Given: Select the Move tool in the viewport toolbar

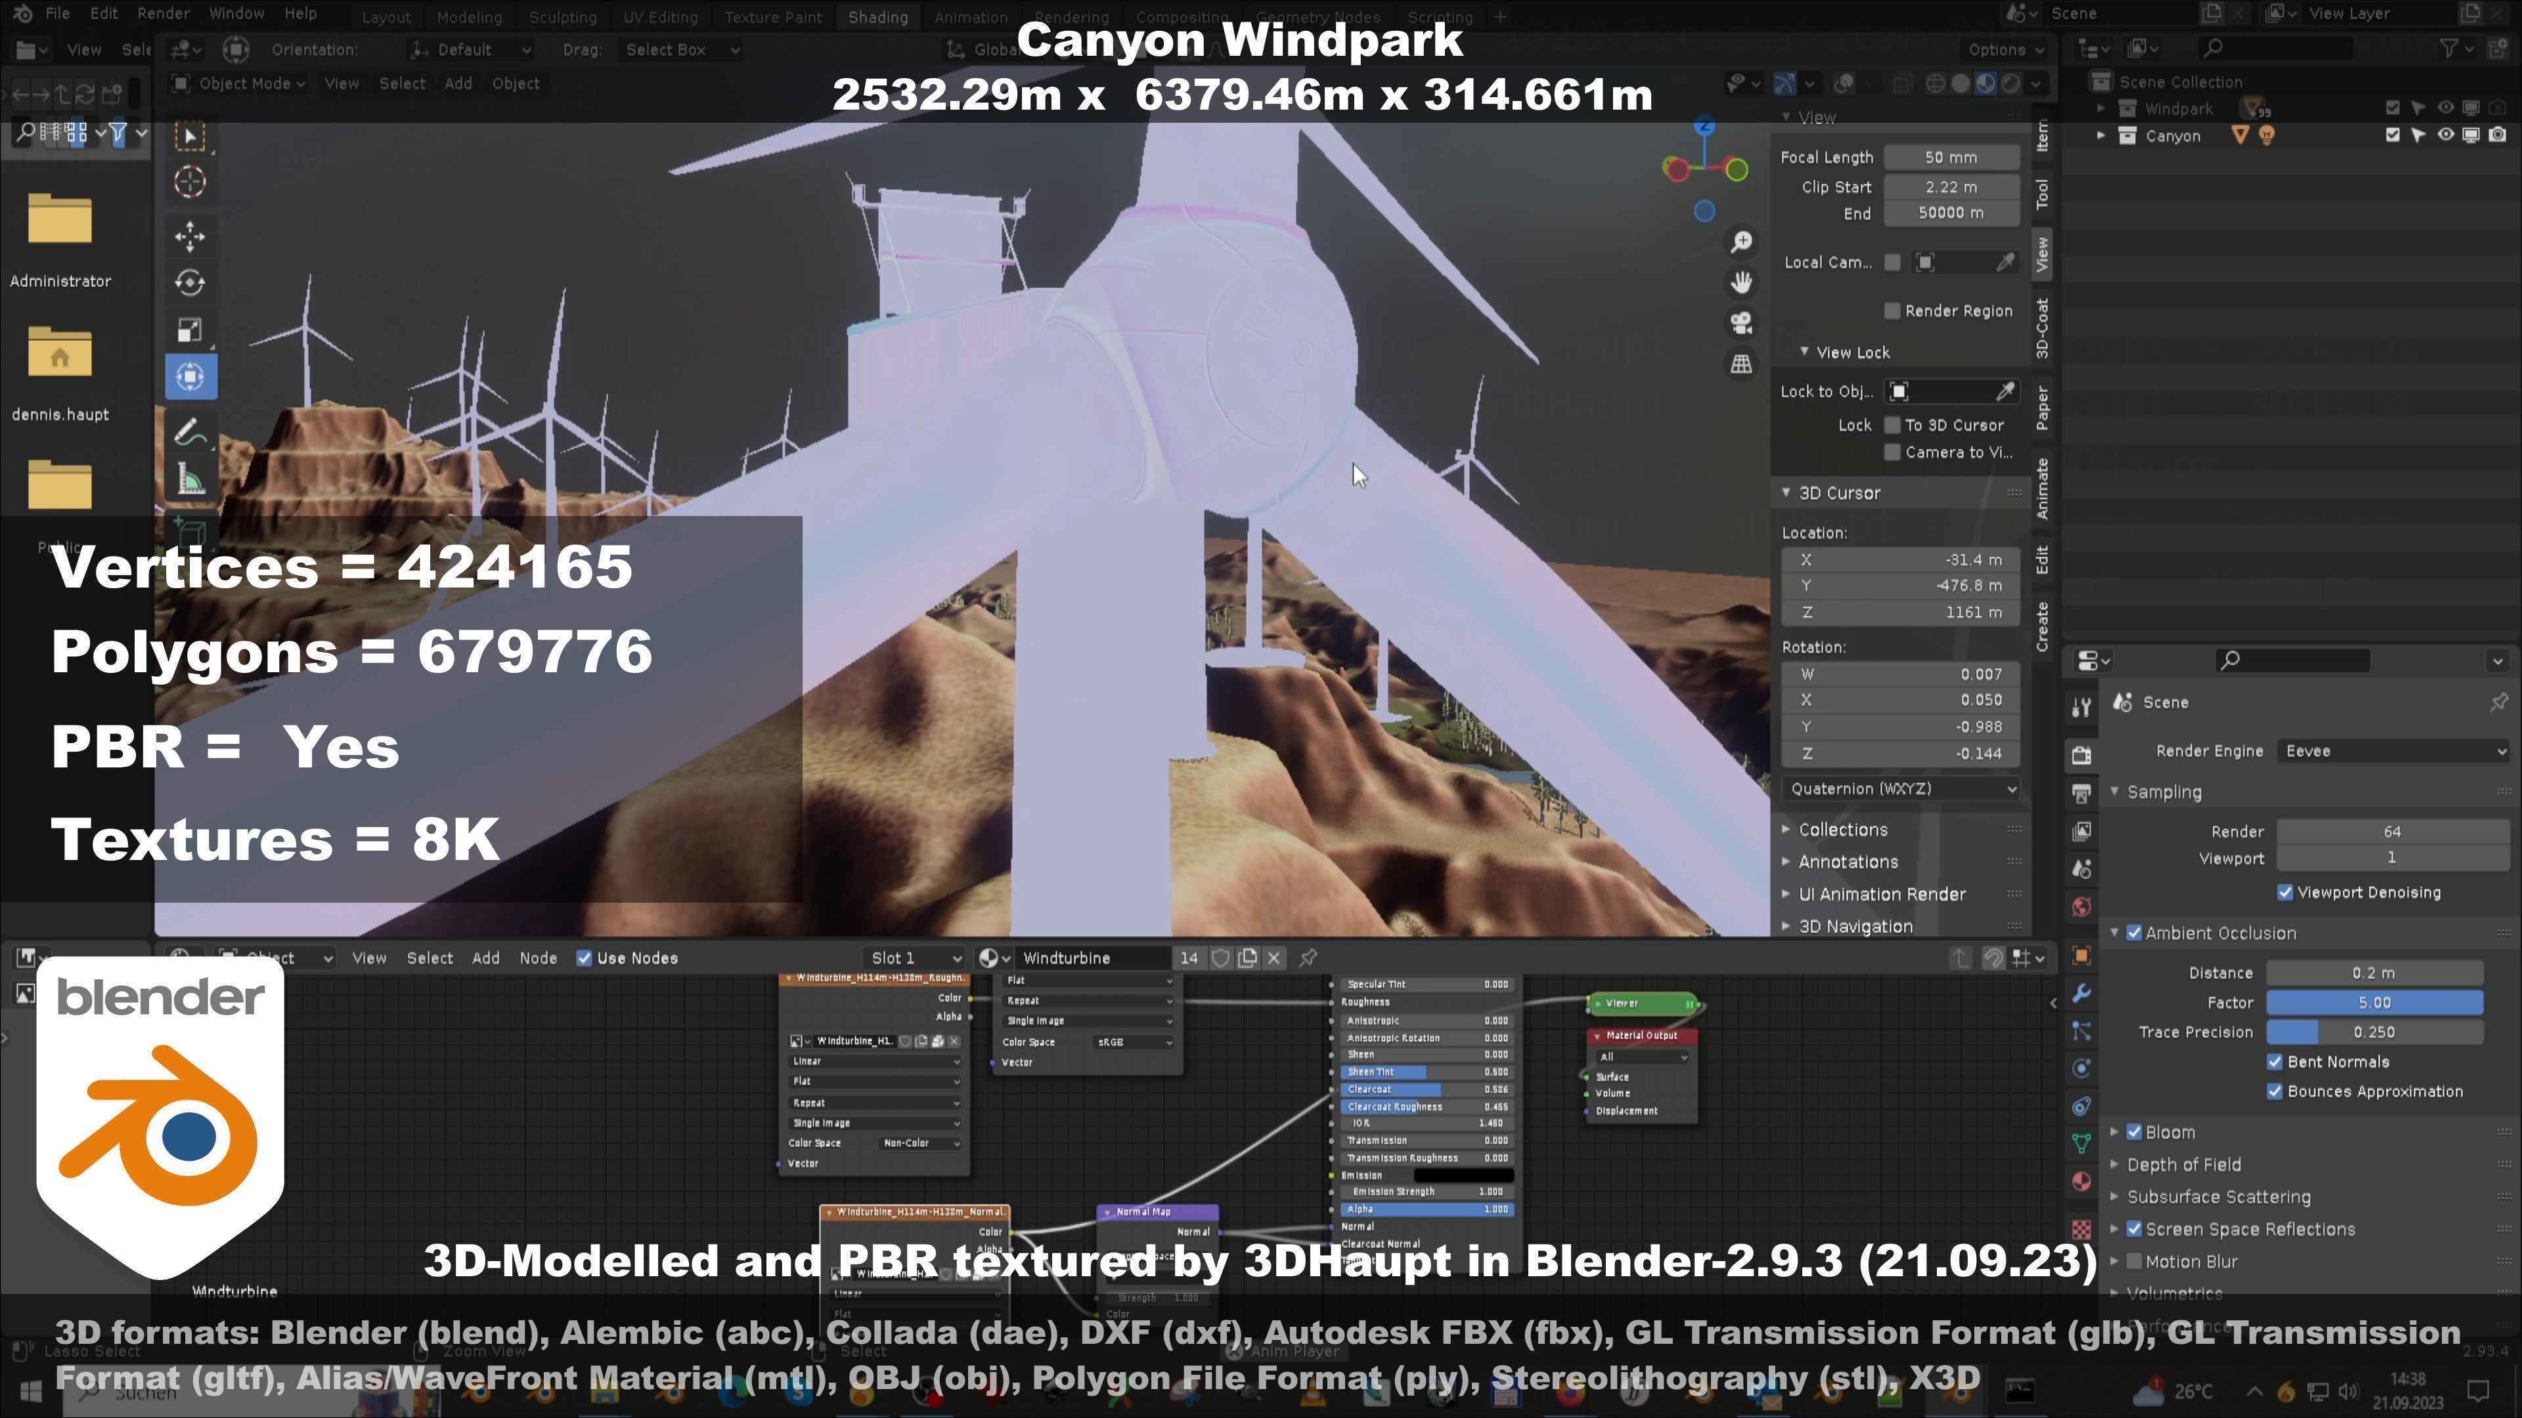Looking at the screenshot, I should 190,236.
